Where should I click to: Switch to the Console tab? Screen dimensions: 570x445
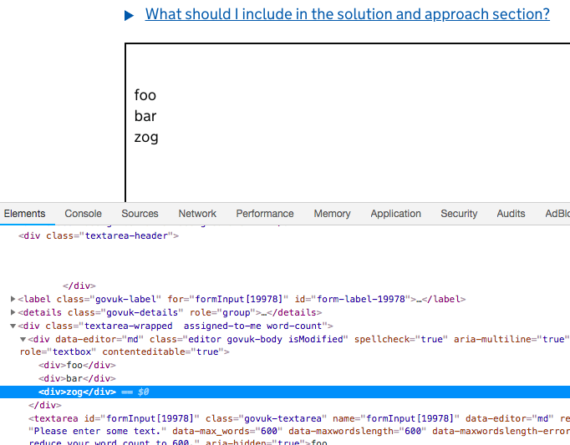click(84, 214)
